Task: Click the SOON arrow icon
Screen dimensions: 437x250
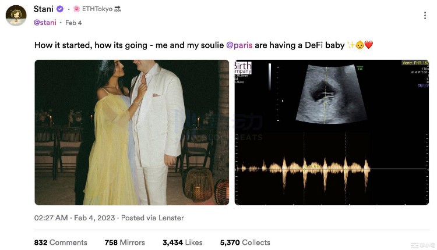Action: pos(118,9)
